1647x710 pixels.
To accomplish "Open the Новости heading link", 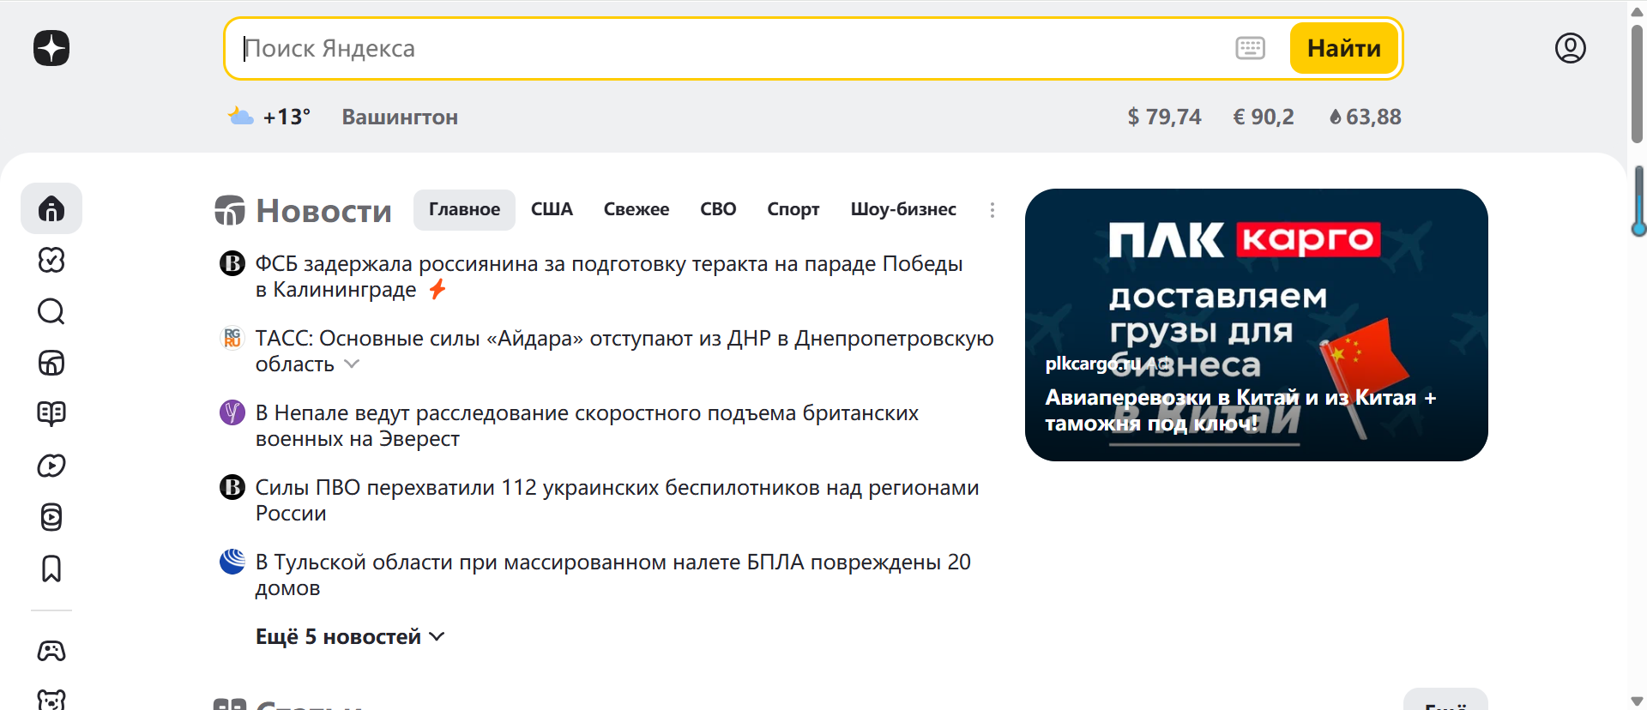I will point(323,210).
